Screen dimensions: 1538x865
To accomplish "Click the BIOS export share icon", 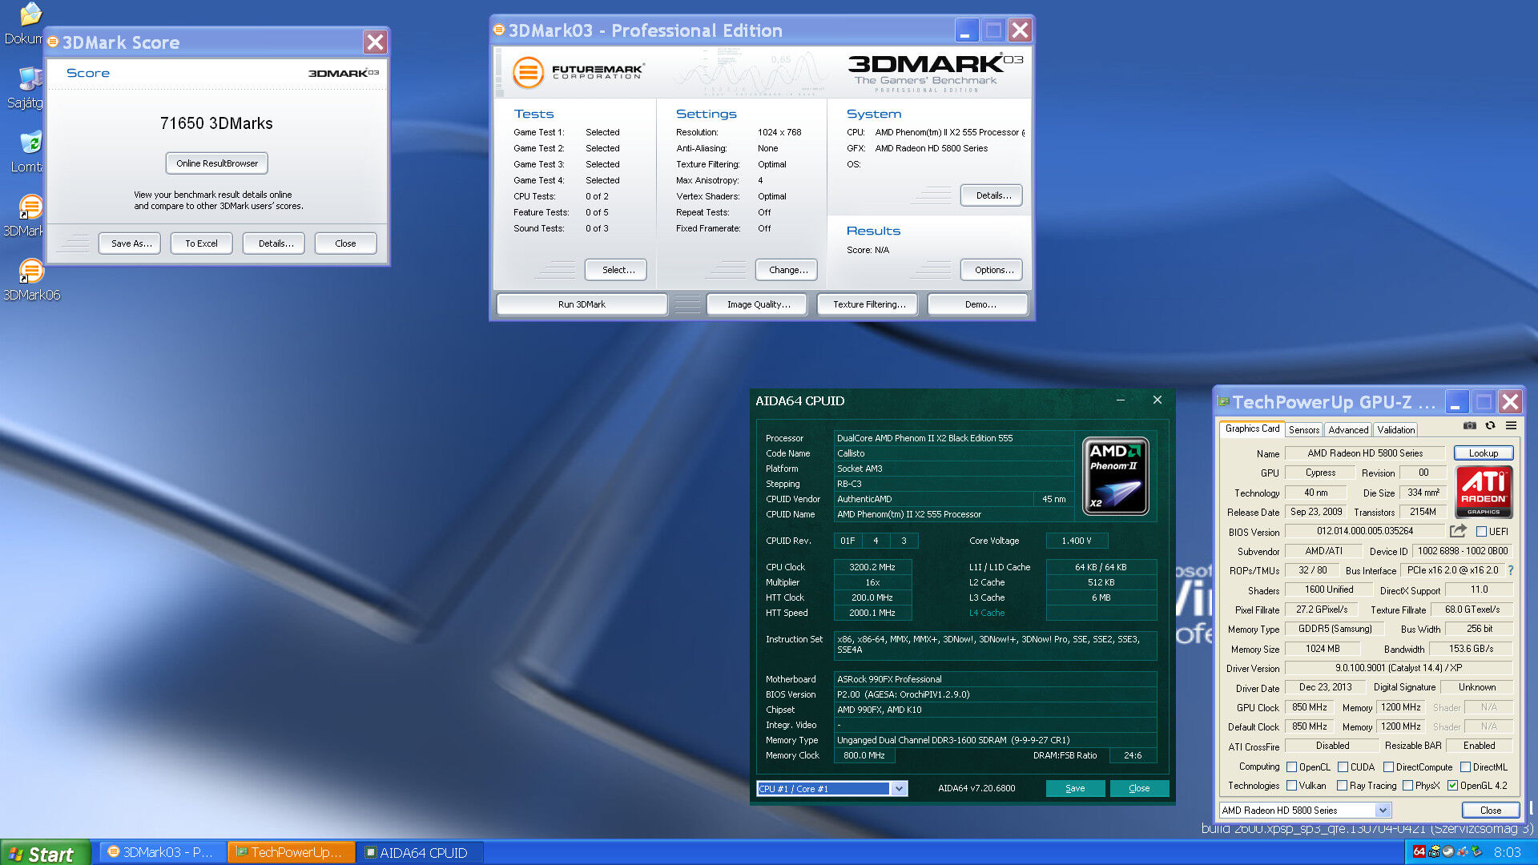I will [1458, 531].
